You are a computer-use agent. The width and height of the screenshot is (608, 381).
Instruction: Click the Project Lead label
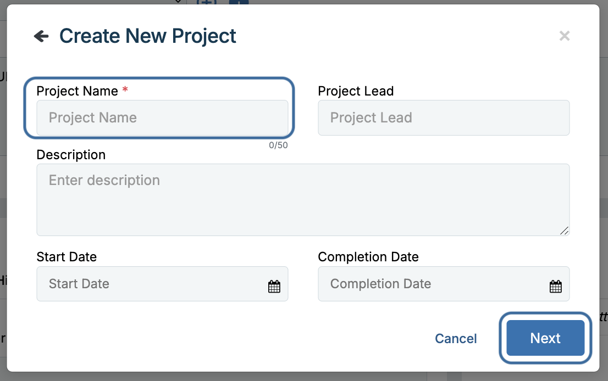pyautogui.click(x=356, y=91)
